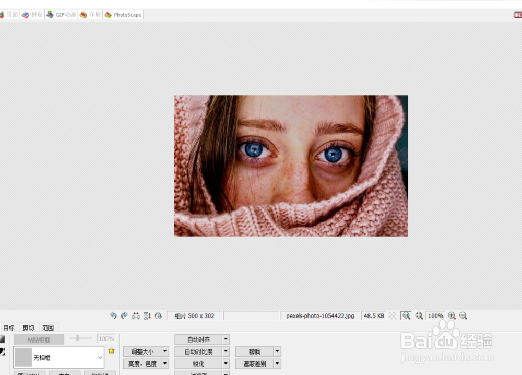Click the 朦胧 button

255,351
